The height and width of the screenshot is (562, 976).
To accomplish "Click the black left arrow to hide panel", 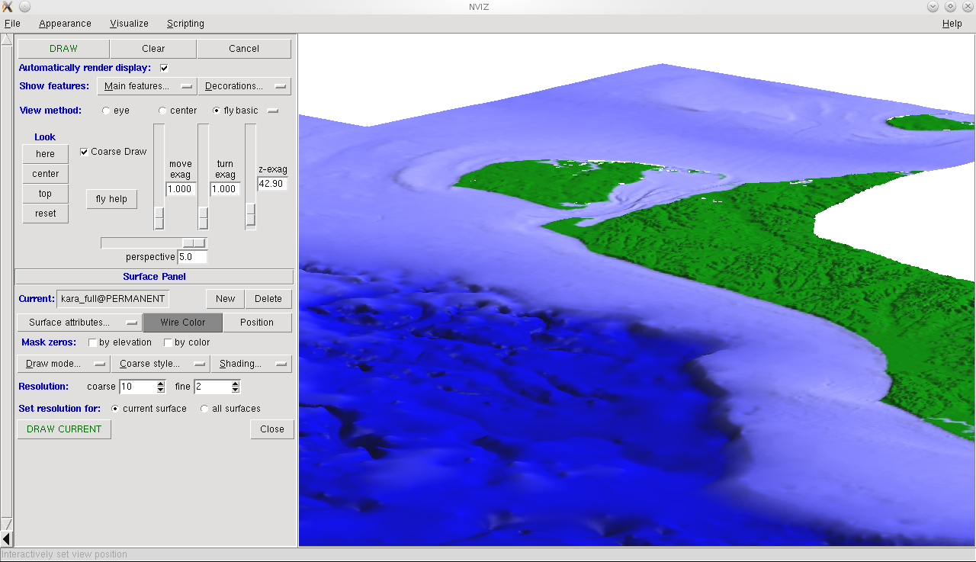I will (x=7, y=539).
